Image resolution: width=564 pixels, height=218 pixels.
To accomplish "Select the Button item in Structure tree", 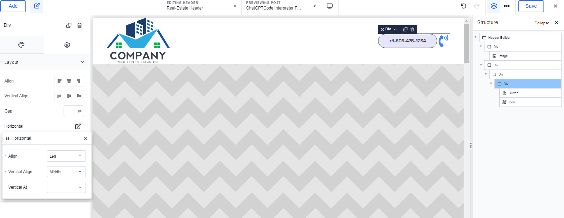I will [513, 93].
